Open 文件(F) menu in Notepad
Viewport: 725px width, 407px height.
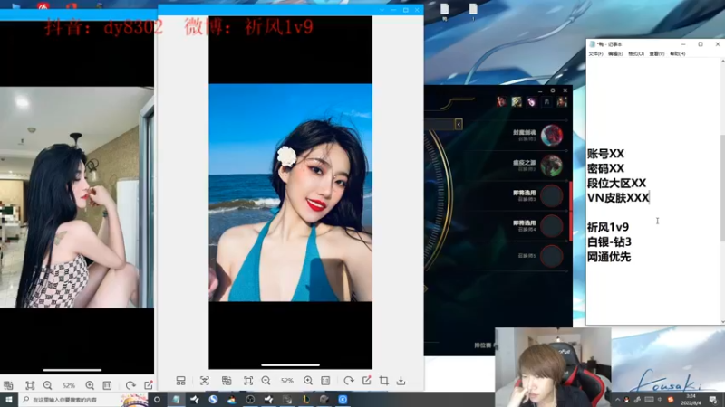pos(595,54)
